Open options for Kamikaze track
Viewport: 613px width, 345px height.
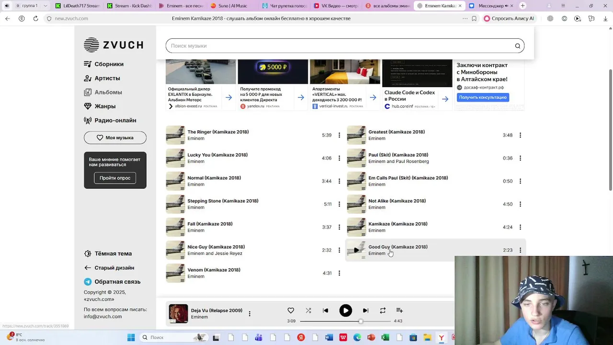[520, 227]
